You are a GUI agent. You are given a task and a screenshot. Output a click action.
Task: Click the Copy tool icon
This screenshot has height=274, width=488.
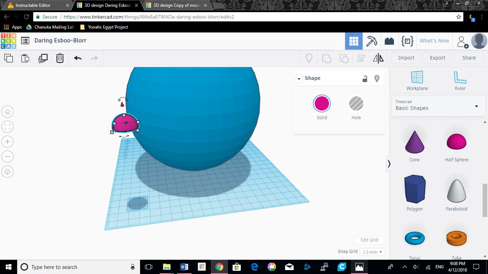click(9, 58)
